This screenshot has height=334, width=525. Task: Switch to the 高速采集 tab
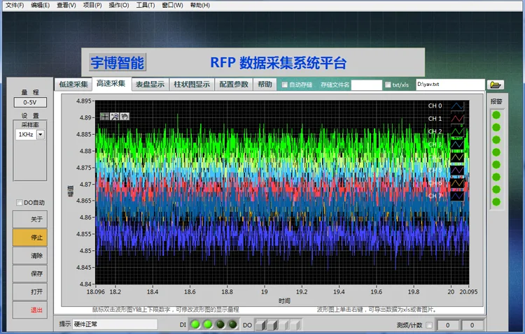coord(111,84)
